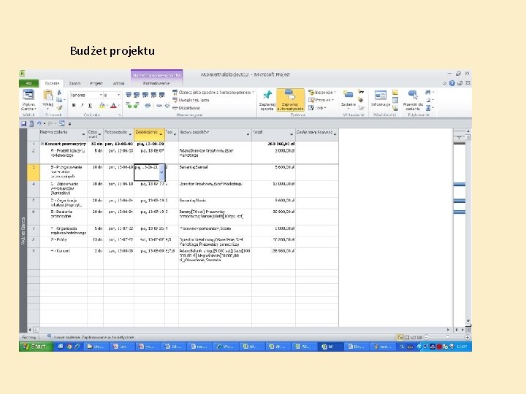
Task: Click the Dodaj nową kolumnę header
Action: click(x=316, y=134)
